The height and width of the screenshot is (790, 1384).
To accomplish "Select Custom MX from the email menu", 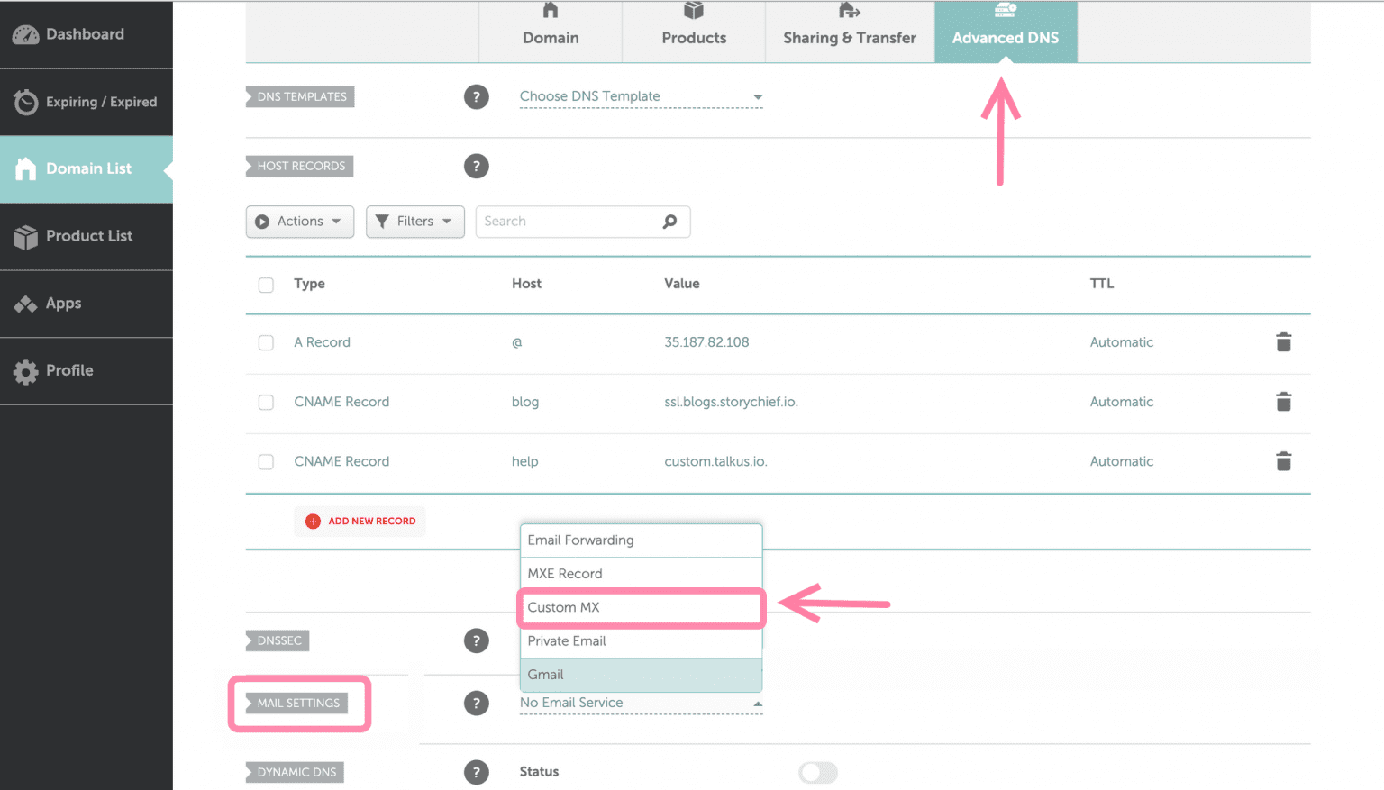I will 640,607.
